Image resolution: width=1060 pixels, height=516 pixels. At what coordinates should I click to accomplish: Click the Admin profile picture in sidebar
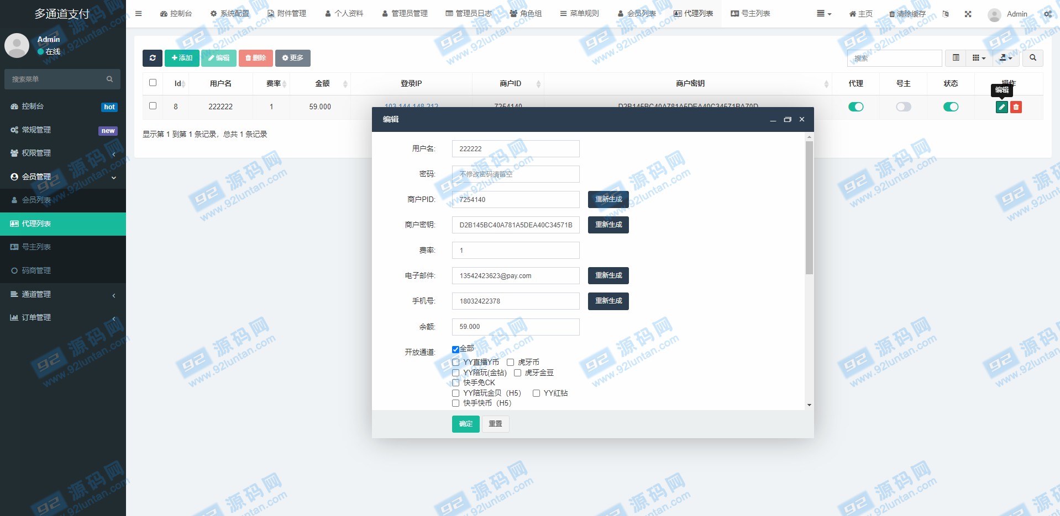17,45
